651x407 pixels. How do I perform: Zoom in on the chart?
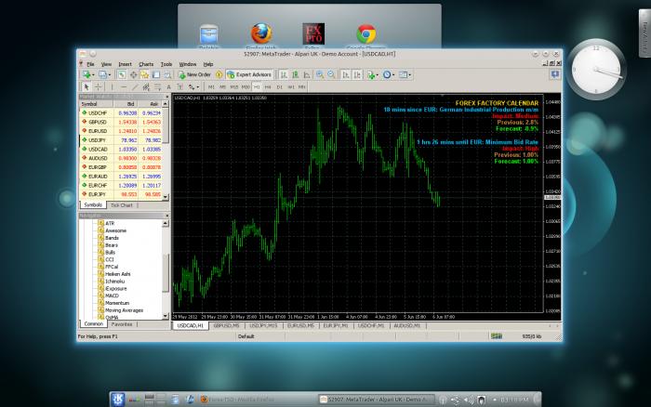tap(320, 74)
